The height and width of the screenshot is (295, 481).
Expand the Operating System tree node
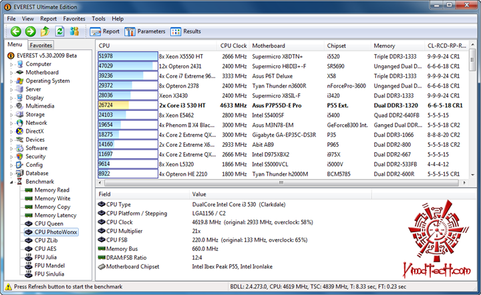tap(11, 81)
